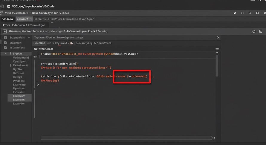Open the 'Entertion:' sidebar entry

[x=16, y=43]
